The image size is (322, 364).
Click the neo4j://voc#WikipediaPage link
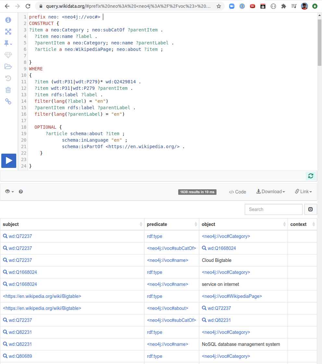[x=232, y=297]
